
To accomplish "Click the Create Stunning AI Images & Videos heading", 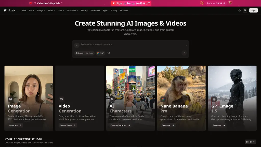I will [130, 23].
